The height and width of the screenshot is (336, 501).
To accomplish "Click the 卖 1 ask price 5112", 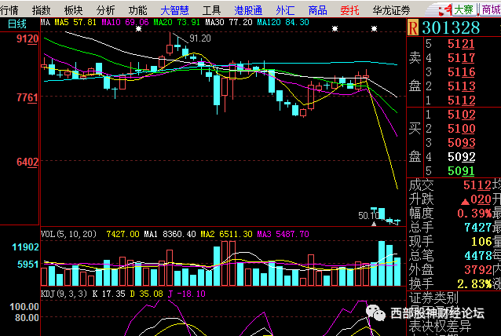I will pos(460,100).
